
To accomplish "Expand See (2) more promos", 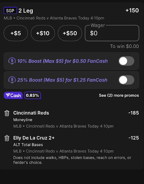I will pos(119,96).
